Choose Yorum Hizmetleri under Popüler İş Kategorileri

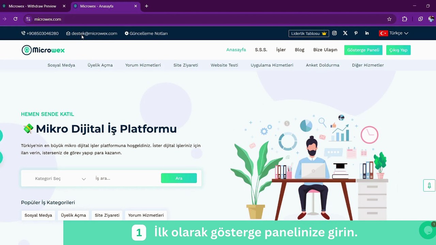(x=146, y=215)
